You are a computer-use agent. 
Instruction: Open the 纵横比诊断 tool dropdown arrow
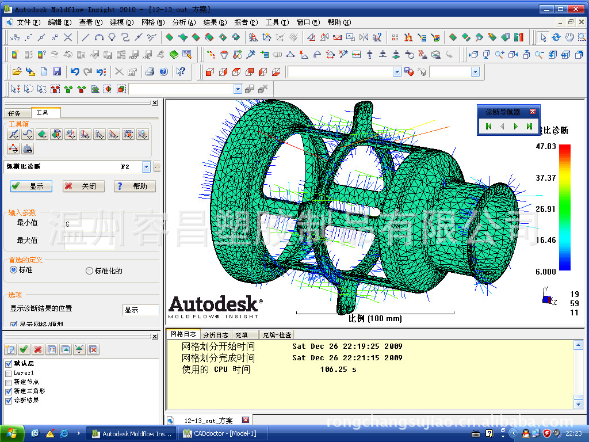147,166
